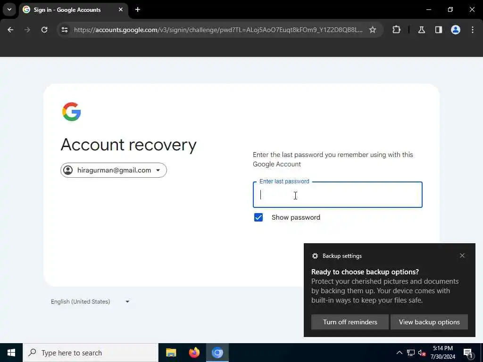Open the tab search dropdown
This screenshot has height=362, width=483.
(9, 9)
